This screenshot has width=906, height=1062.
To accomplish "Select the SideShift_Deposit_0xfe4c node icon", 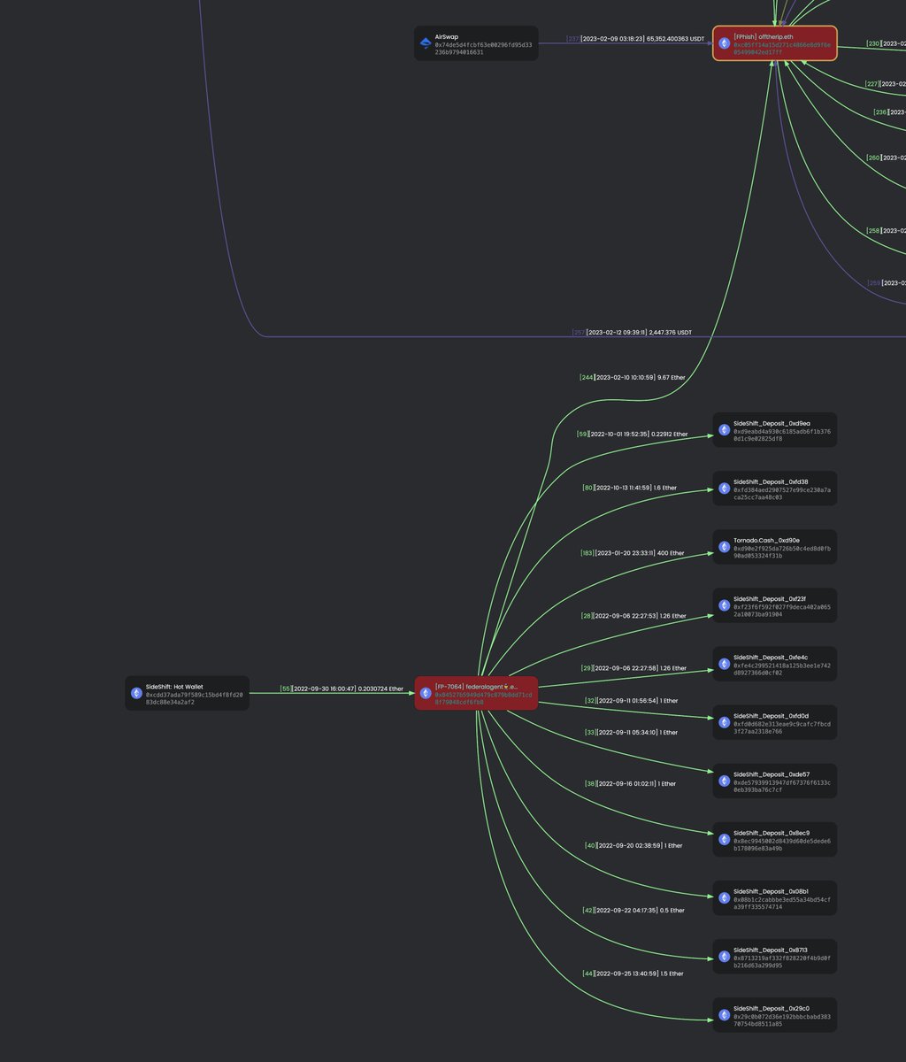I will pyautogui.click(x=725, y=664).
